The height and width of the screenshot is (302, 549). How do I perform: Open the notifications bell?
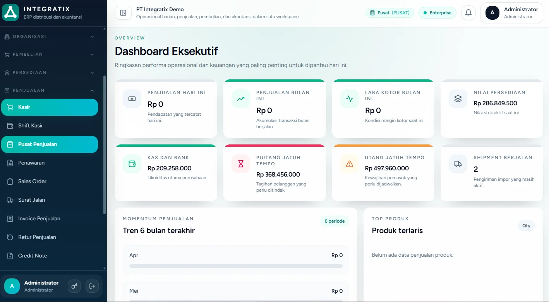pyautogui.click(x=468, y=13)
